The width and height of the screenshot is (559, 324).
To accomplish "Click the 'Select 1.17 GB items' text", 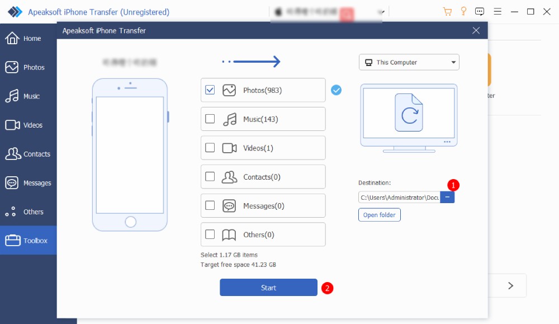I will pyautogui.click(x=229, y=255).
